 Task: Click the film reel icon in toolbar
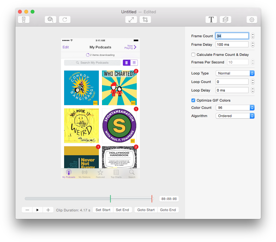[x=50, y=20]
